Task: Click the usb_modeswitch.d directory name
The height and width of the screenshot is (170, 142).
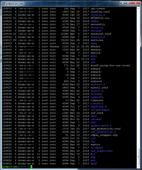Action: pos(103,132)
